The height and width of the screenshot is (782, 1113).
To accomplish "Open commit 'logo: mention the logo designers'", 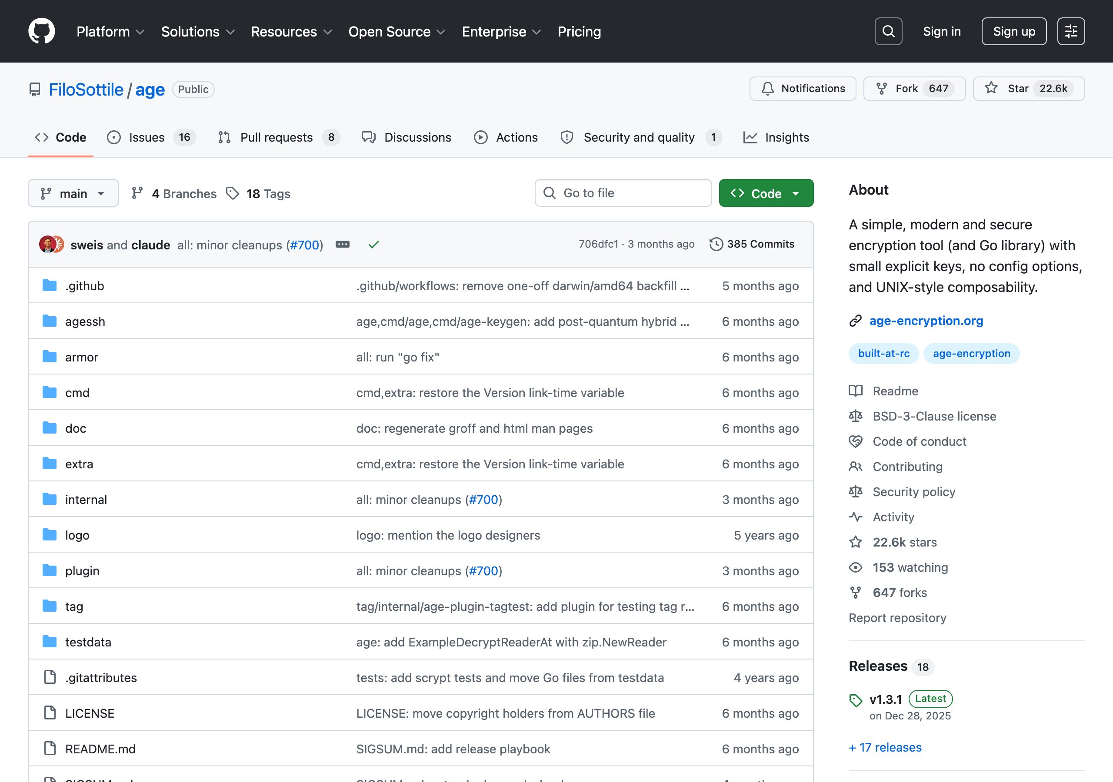I will point(448,535).
